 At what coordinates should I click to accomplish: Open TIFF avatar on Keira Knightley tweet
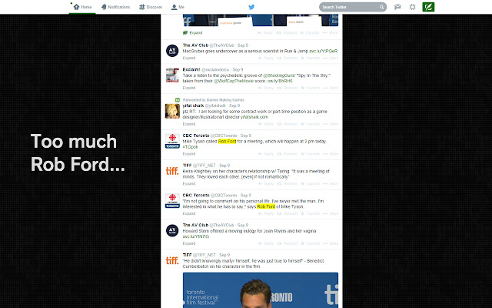[x=172, y=171]
